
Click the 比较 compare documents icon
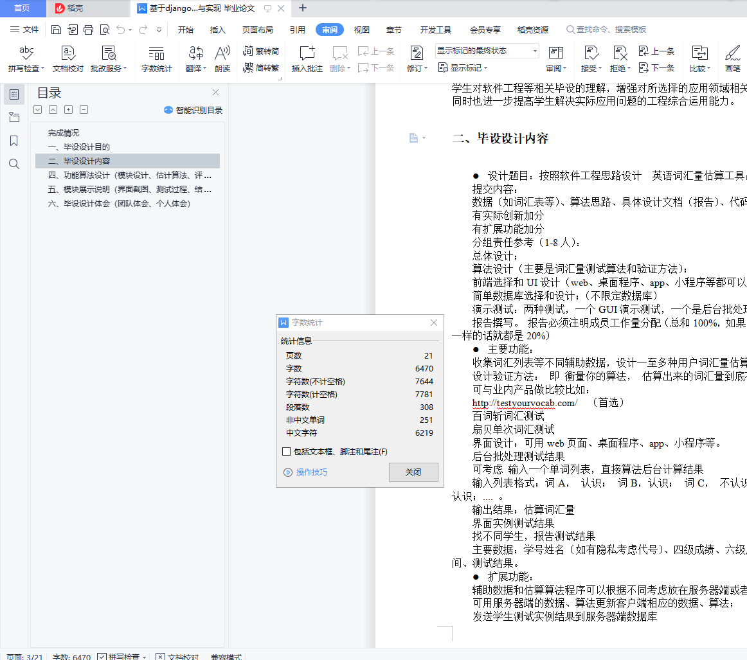[699, 53]
